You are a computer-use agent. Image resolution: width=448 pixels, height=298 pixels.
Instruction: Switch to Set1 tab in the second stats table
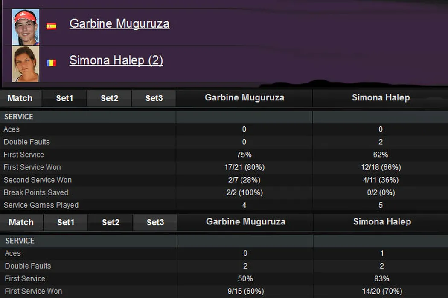(66, 222)
